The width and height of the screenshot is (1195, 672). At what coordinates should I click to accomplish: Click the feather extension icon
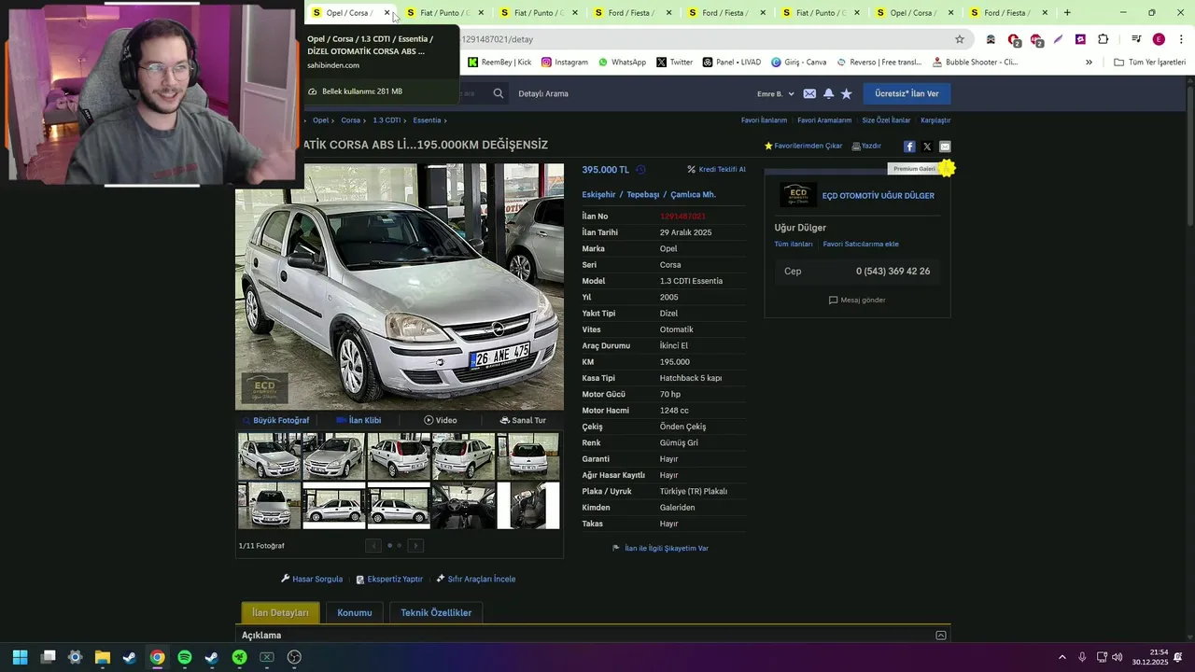(1058, 39)
